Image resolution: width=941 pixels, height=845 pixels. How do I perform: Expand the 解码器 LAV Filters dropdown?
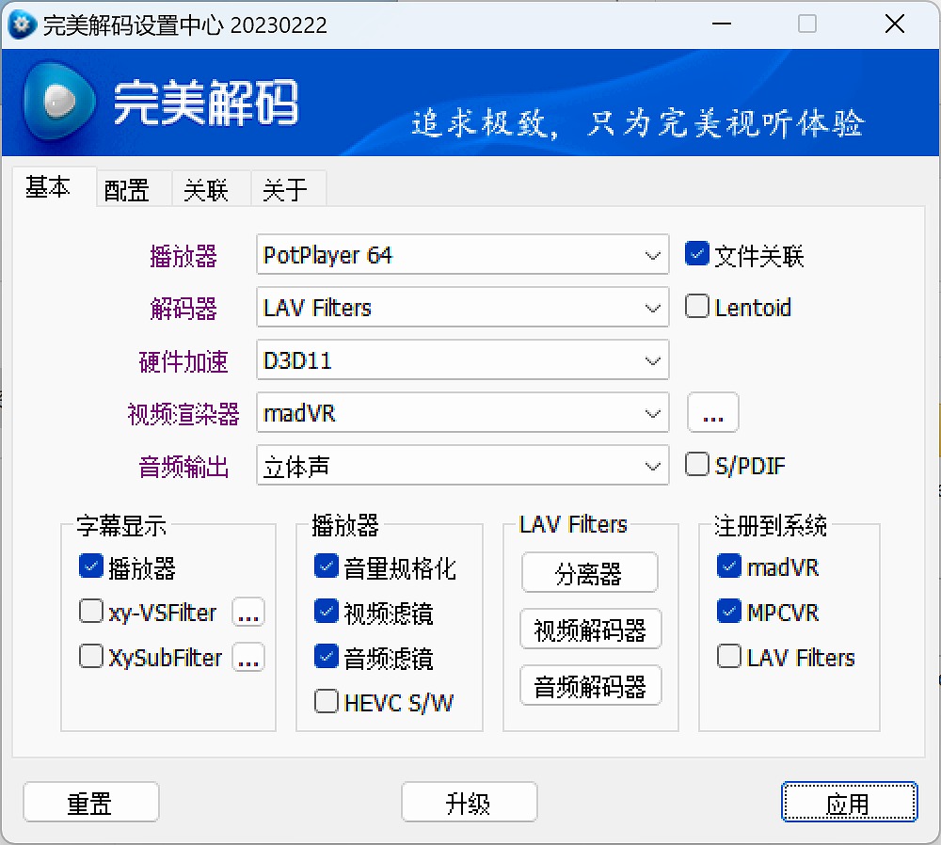pyautogui.click(x=462, y=308)
